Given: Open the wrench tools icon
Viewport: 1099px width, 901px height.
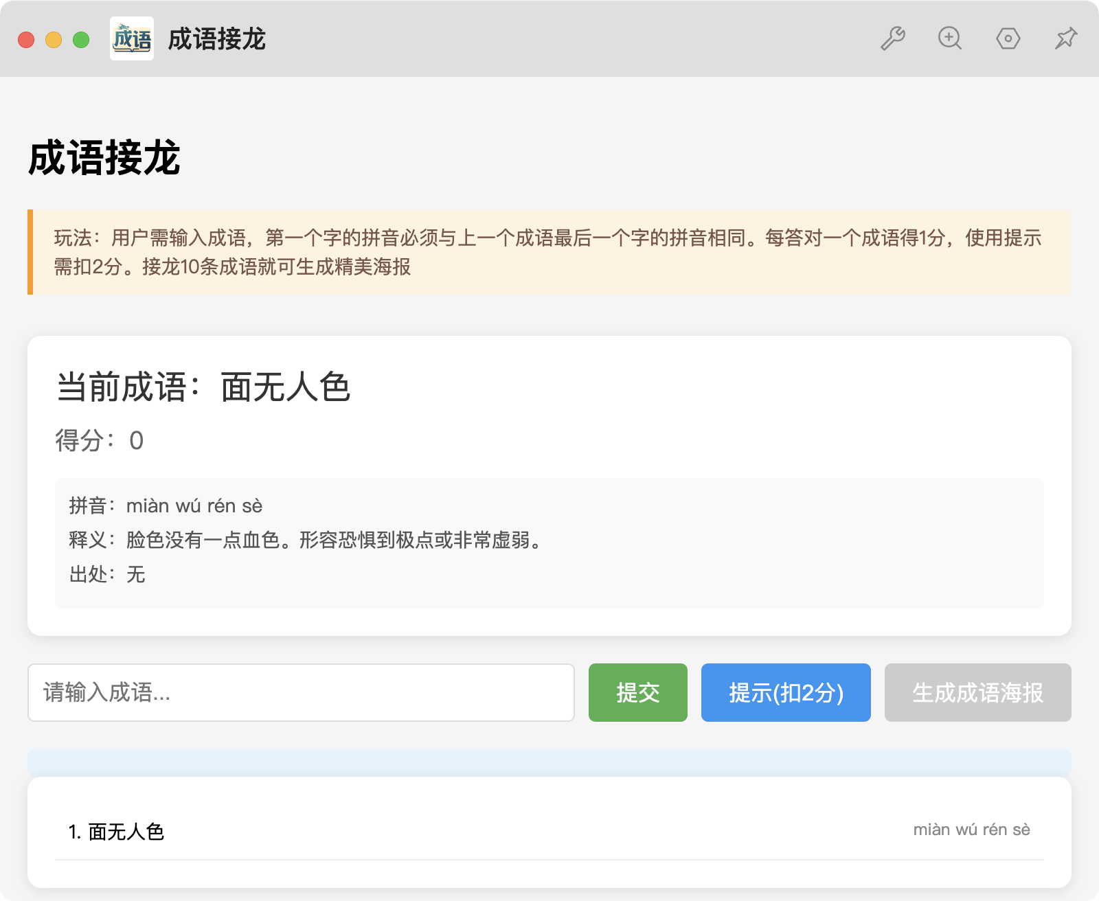Looking at the screenshot, I should (x=893, y=38).
